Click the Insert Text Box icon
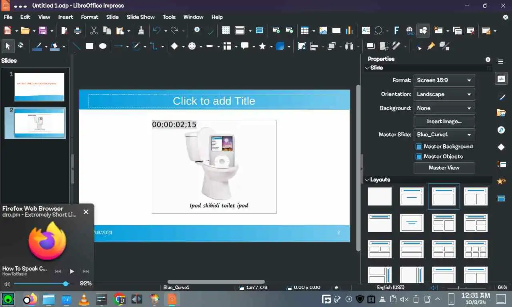The image size is (512, 307). click(x=366, y=30)
